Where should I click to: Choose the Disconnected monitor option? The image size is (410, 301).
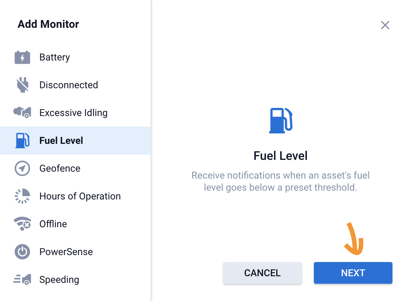pyautogui.click(x=69, y=85)
